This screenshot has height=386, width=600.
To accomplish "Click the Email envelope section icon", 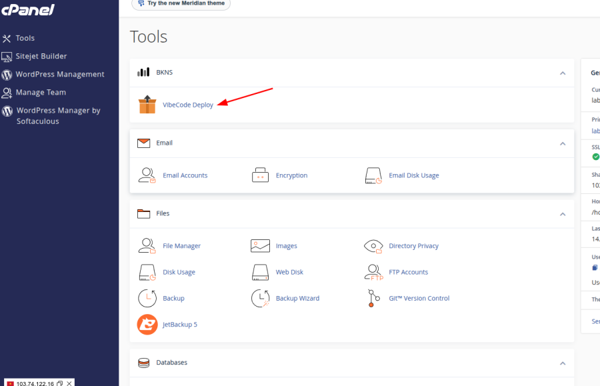I will [143, 143].
